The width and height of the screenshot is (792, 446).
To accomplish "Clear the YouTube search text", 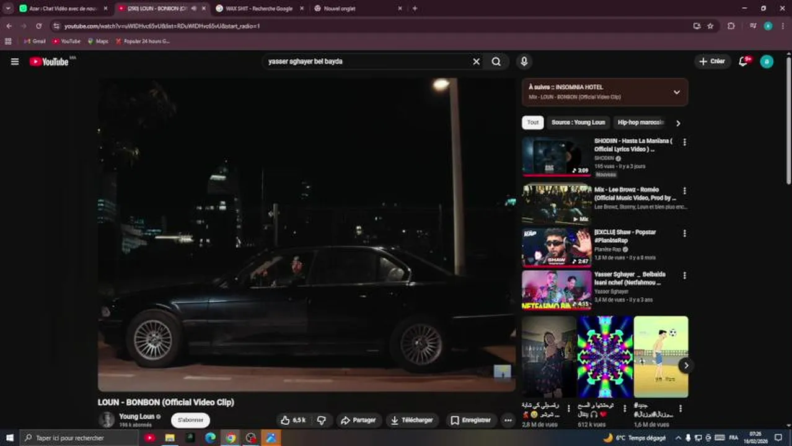I will coord(476,61).
